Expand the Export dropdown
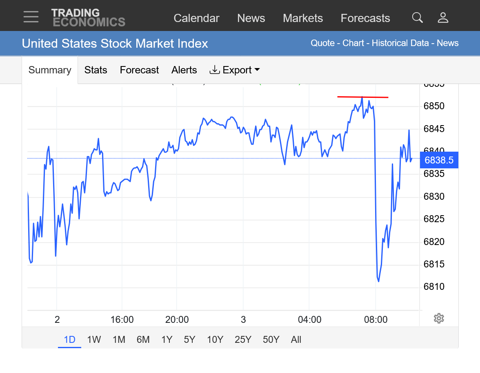The height and width of the screenshot is (373, 480). click(235, 70)
